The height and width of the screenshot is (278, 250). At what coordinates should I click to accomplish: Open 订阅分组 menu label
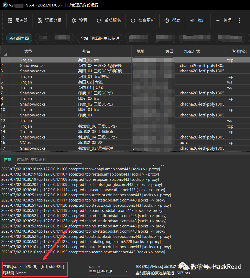click(x=53, y=20)
